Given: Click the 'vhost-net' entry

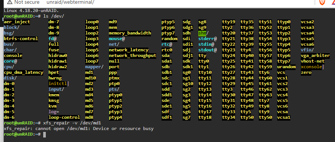Looking at the screenshot, I should click(312, 61).
